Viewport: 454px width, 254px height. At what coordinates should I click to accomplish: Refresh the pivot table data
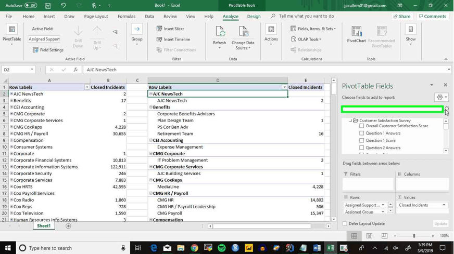(220, 37)
